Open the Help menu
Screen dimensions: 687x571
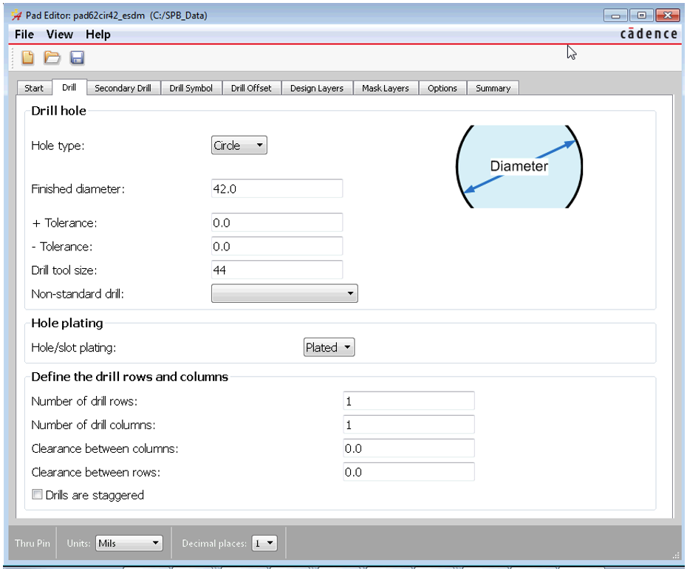(x=98, y=35)
